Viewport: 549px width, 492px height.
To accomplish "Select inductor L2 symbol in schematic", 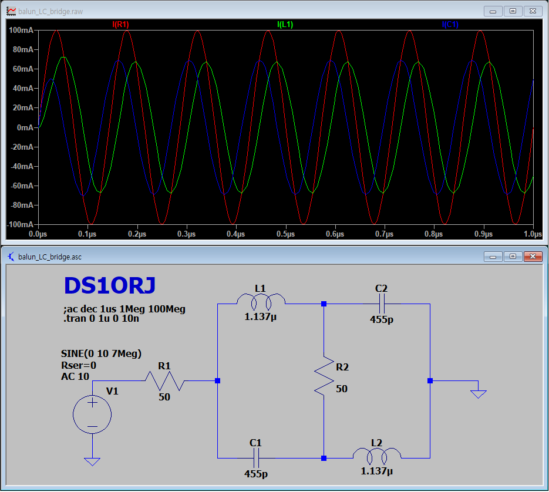I will coord(377,456).
